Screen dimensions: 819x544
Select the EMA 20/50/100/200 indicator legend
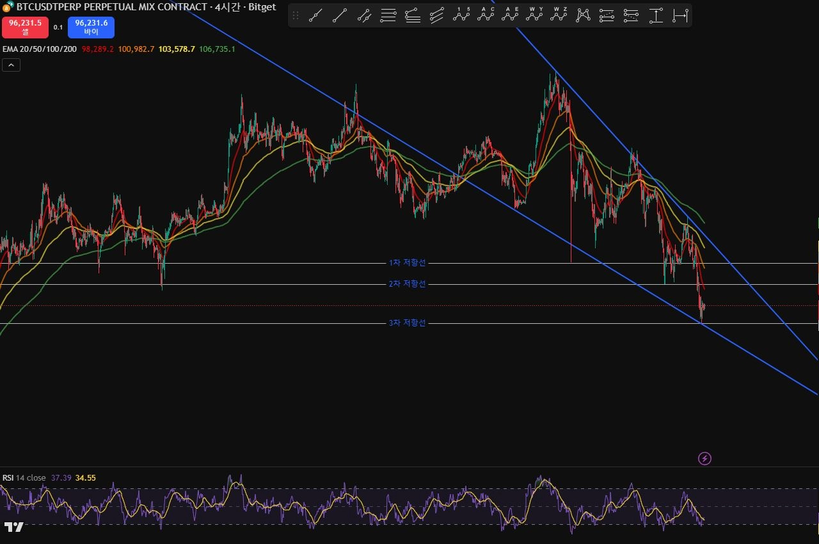point(40,49)
